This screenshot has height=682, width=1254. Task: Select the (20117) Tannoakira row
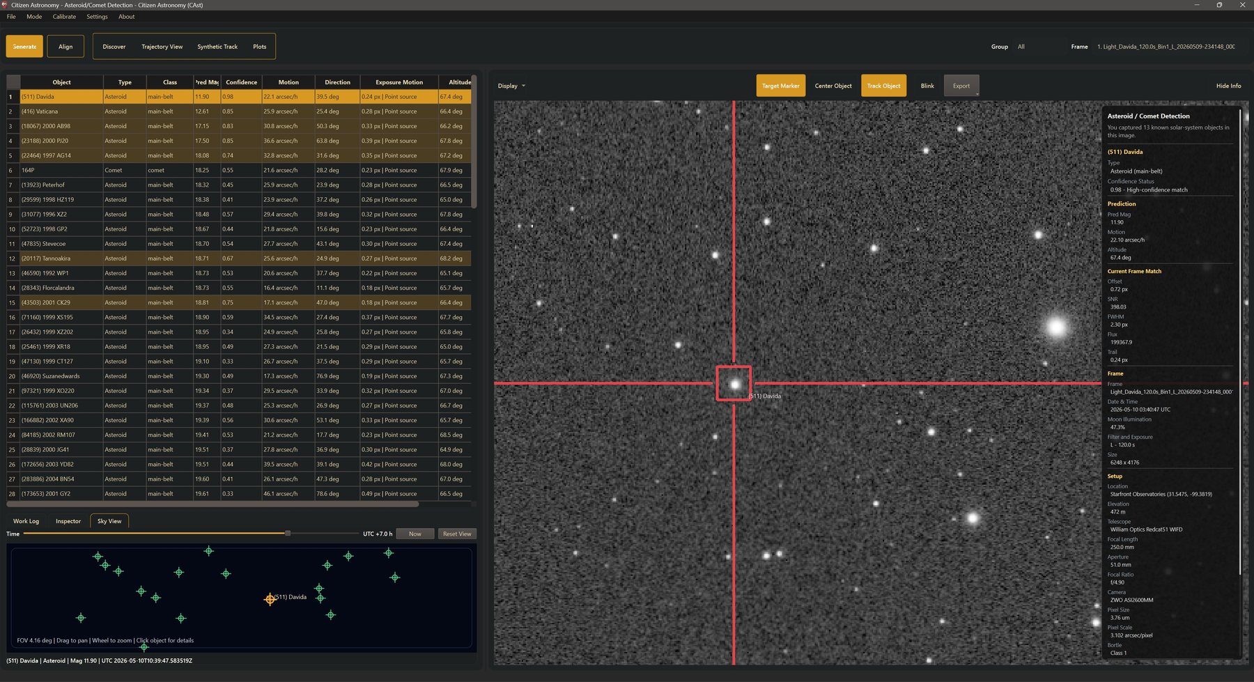coord(239,258)
